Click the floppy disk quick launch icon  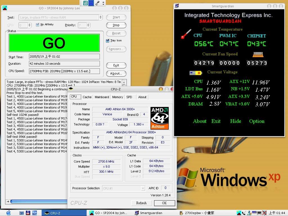tap(28, 213)
